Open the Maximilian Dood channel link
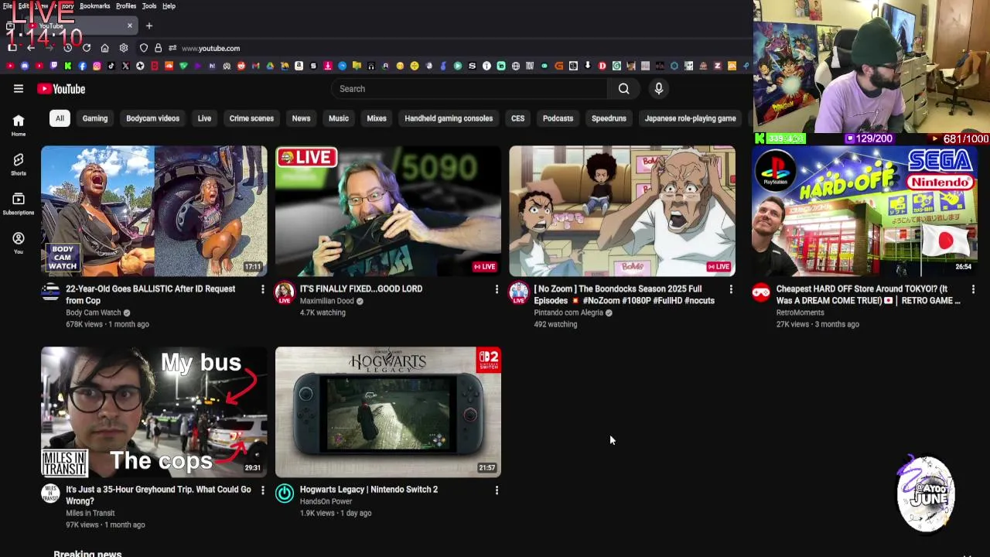 point(326,301)
